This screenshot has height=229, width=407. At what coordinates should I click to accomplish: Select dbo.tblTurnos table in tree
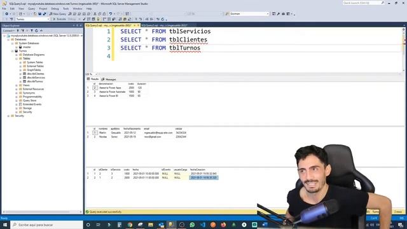[x=35, y=81]
